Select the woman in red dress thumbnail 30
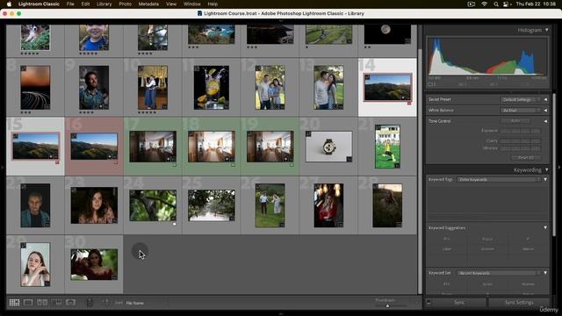Image resolution: width=562 pixels, height=316 pixels. pos(94,264)
